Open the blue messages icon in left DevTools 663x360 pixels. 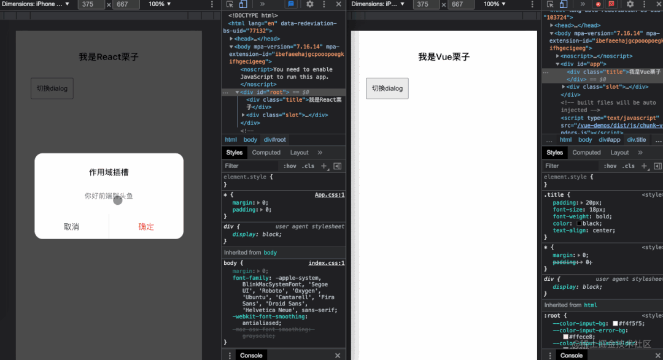click(291, 4)
